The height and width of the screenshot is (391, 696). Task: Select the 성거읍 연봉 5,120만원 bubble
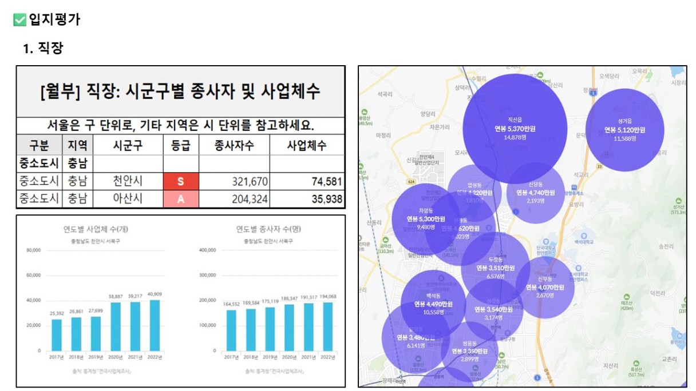624,130
